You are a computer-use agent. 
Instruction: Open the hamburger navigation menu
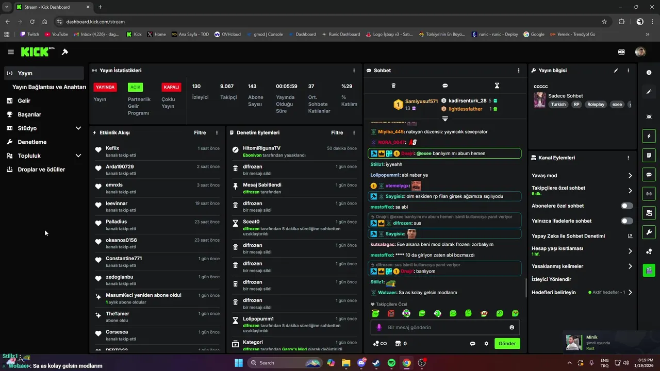click(11, 52)
